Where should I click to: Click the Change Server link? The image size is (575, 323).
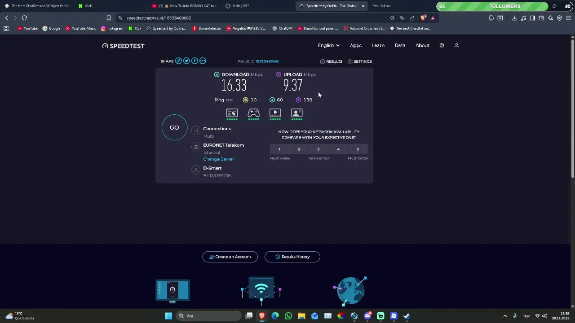(x=218, y=159)
